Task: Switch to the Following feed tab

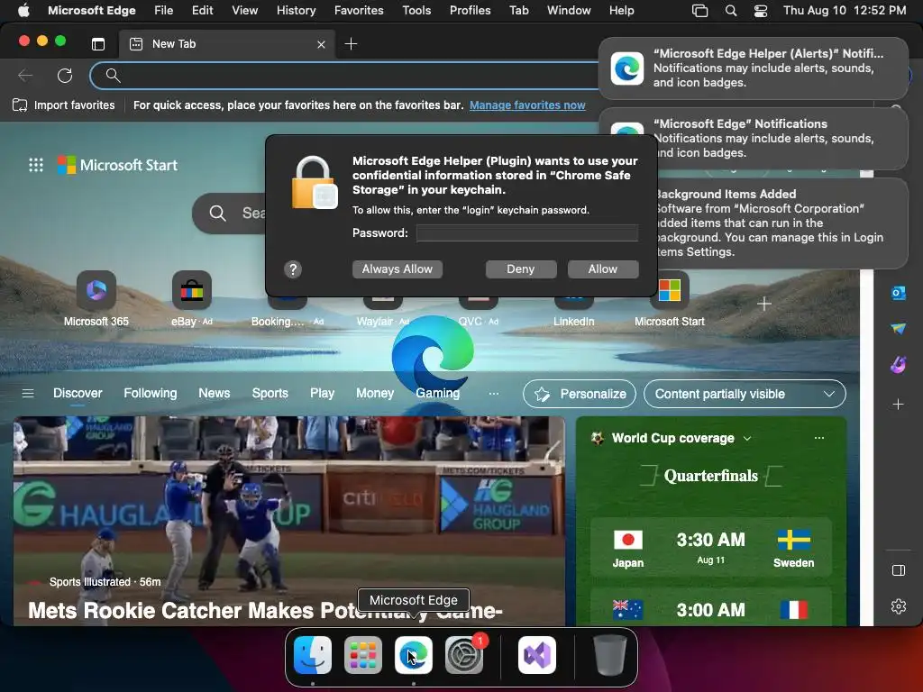Action: click(x=151, y=393)
